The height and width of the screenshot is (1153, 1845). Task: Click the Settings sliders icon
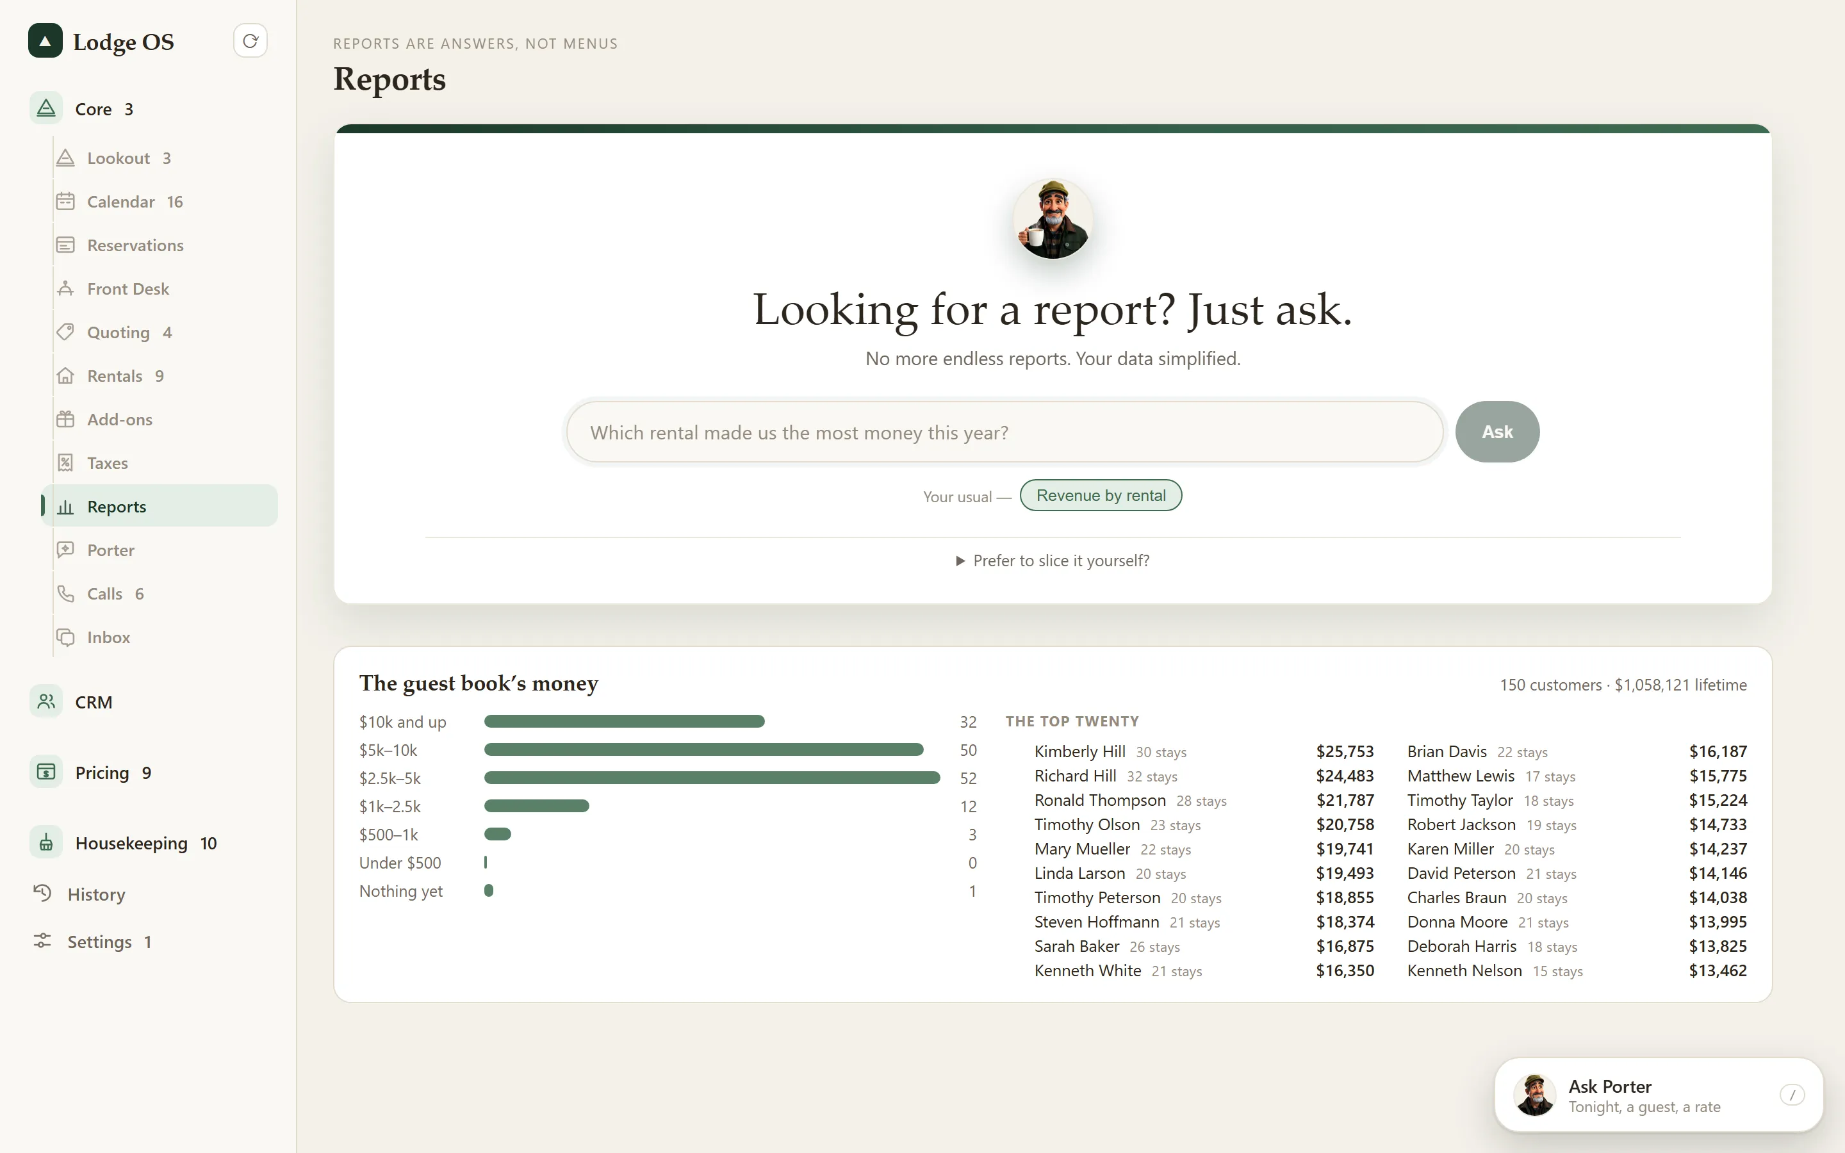tap(43, 941)
